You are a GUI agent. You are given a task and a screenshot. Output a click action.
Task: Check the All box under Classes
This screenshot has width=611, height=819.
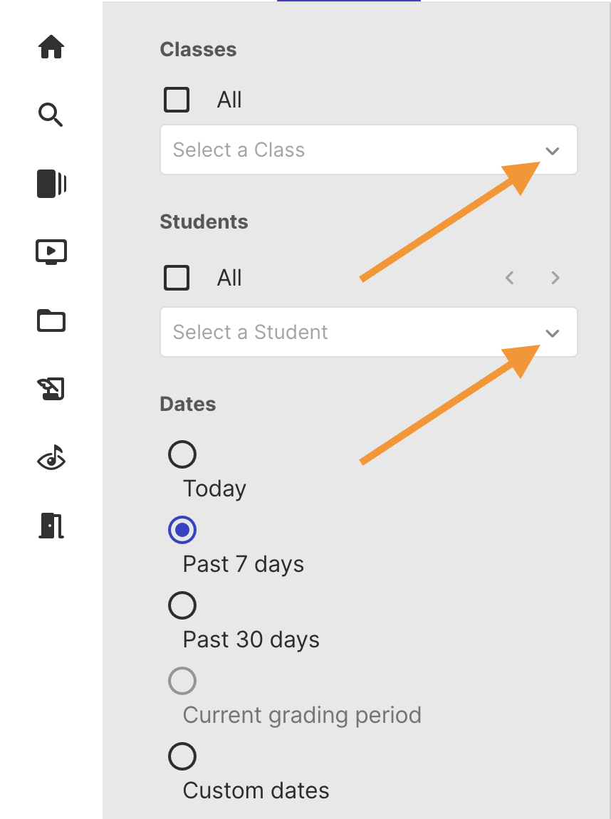[177, 100]
